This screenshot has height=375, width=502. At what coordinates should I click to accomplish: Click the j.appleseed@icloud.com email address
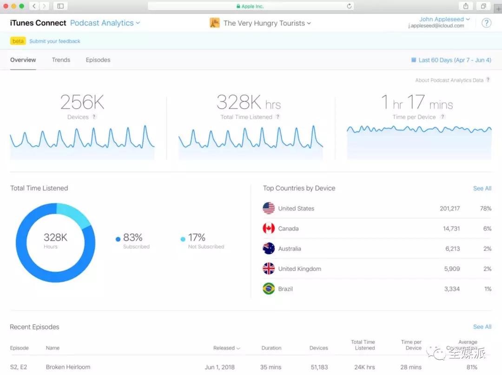click(x=436, y=26)
